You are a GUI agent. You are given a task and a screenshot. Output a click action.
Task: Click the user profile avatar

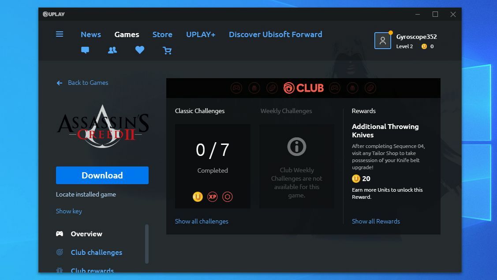tap(383, 41)
